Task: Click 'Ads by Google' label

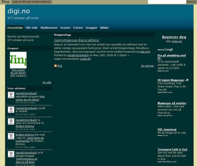Action: click(165, 50)
